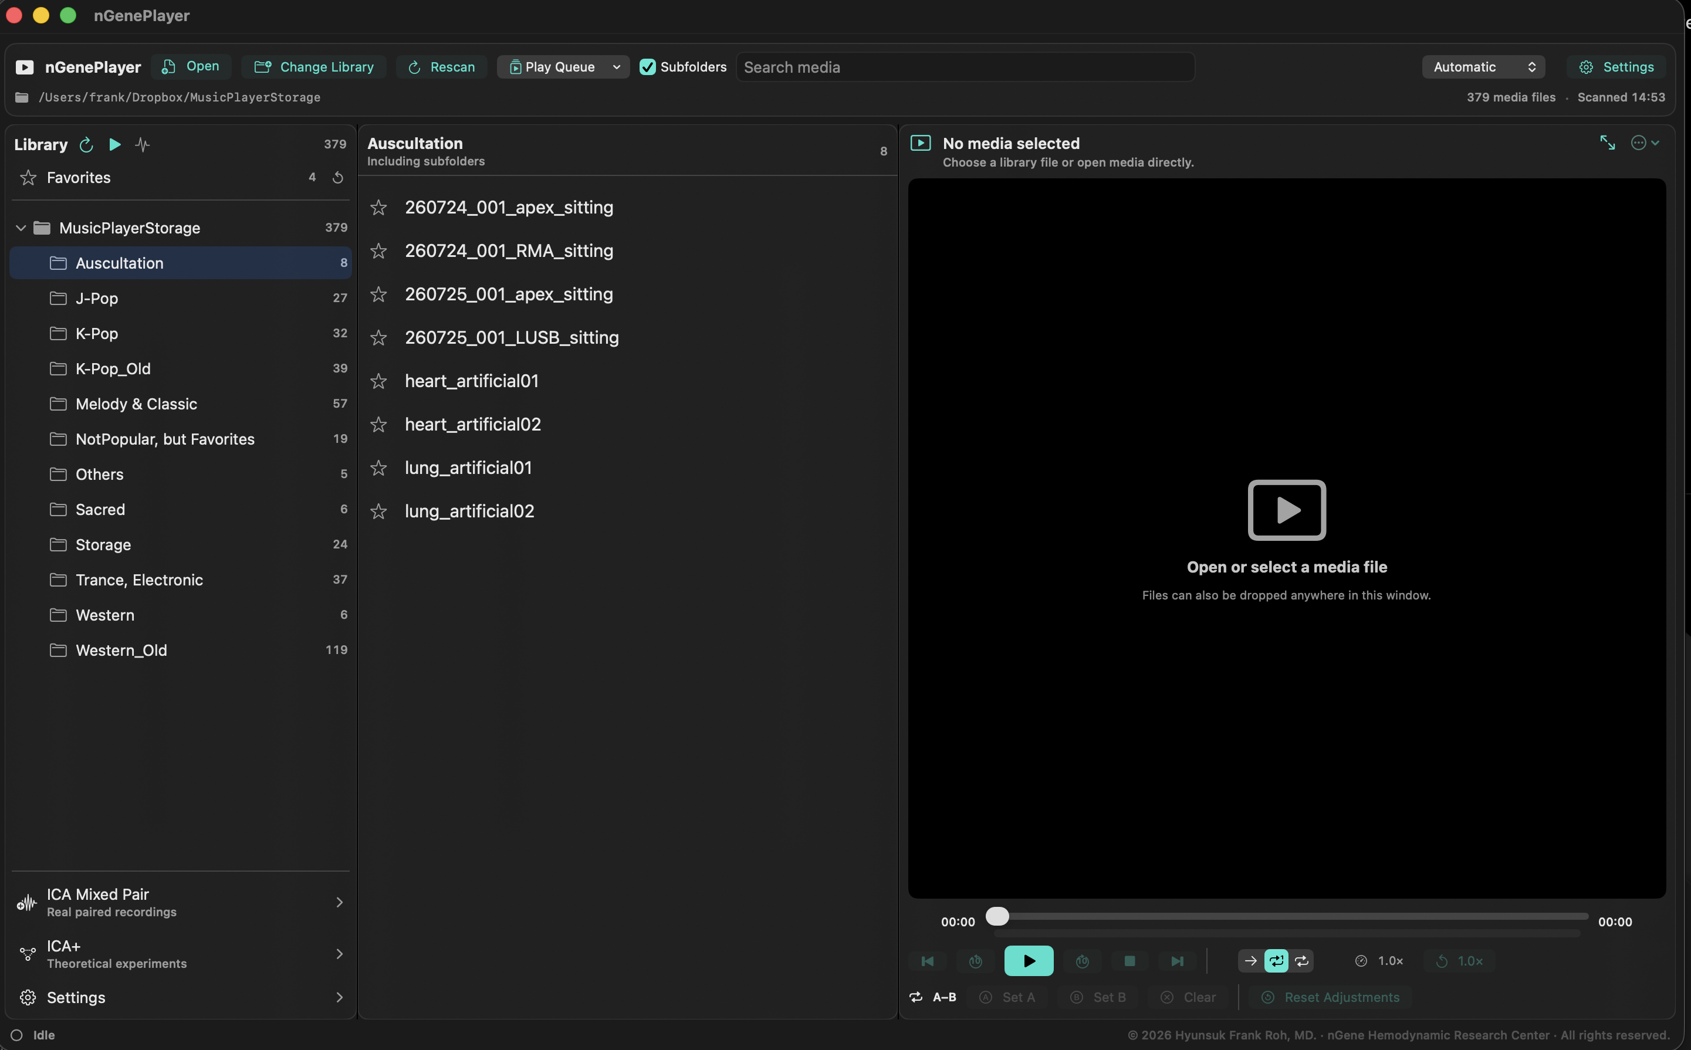Focus the Search media field

tap(965, 67)
